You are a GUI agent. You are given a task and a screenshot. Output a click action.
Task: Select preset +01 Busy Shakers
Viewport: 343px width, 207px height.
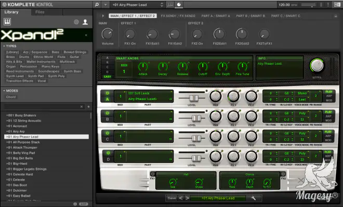click(x=46, y=115)
